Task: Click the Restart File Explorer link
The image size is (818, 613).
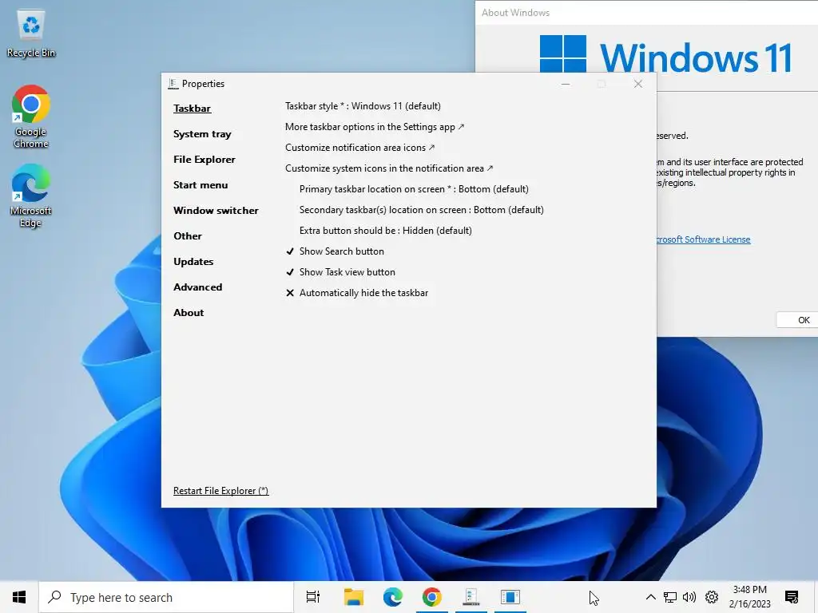Action: coord(220,491)
